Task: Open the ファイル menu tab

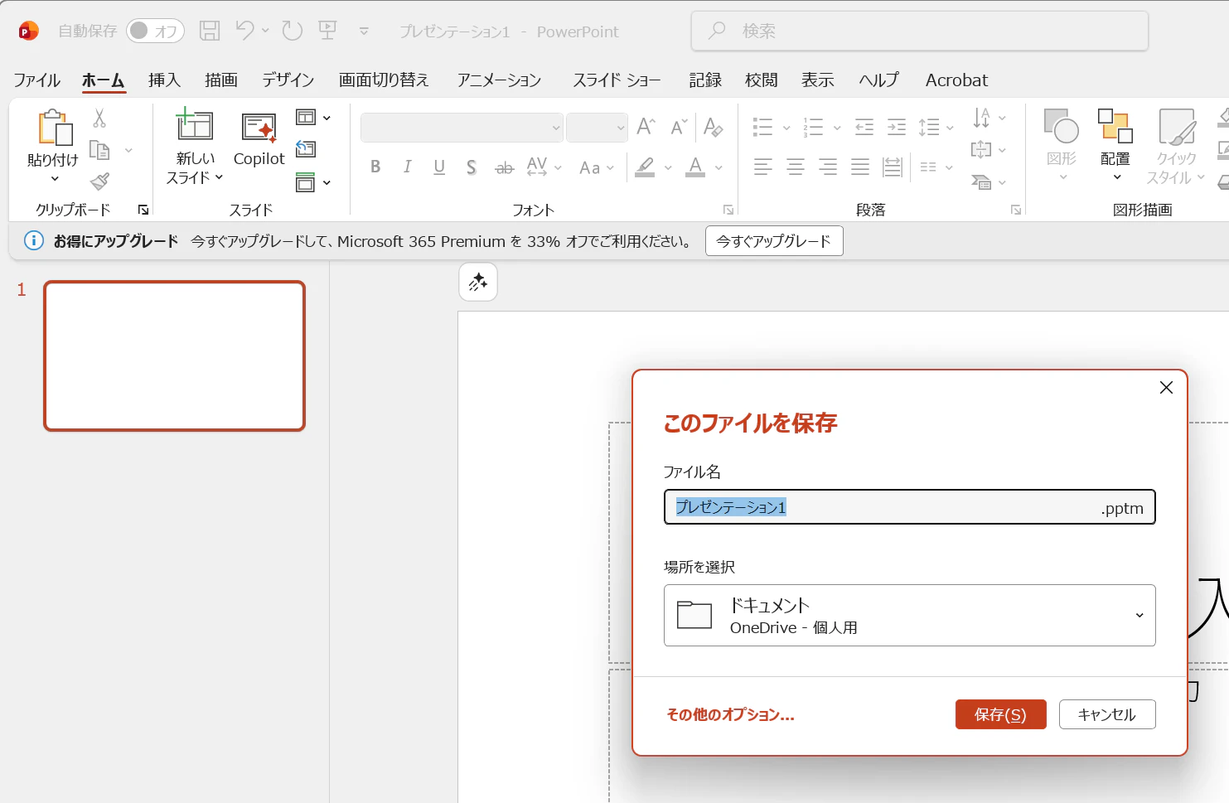Action: click(x=37, y=80)
